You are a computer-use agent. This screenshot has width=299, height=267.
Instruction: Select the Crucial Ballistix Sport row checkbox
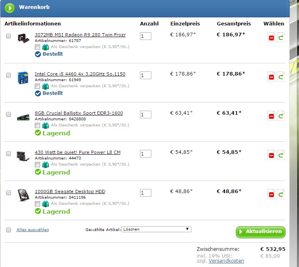coord(8,114)
